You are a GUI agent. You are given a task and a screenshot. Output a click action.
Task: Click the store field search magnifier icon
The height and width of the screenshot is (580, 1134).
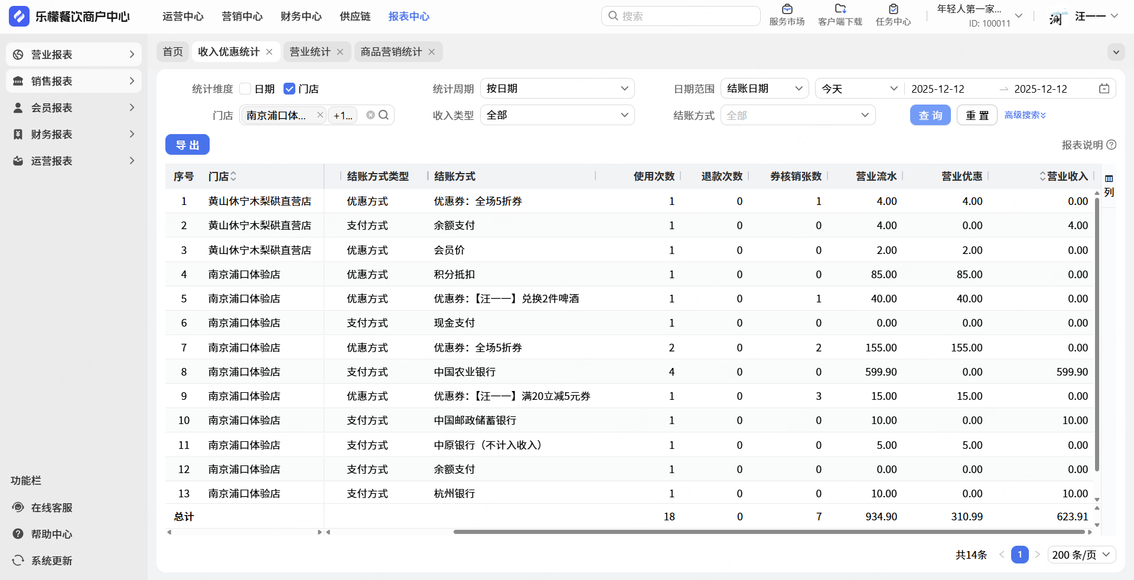[x=384, y=115]
